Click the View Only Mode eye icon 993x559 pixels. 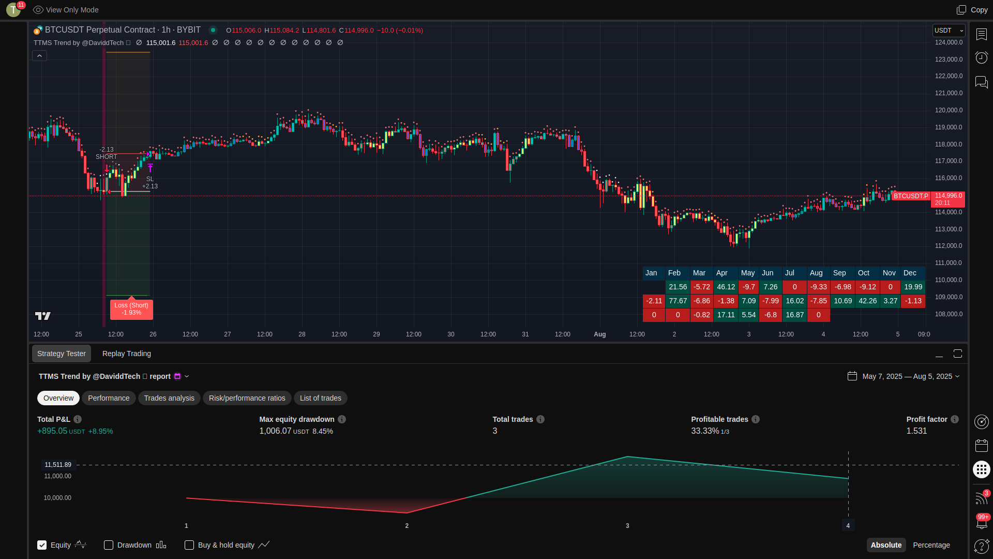pyautogui.click(x=38, y=10)
